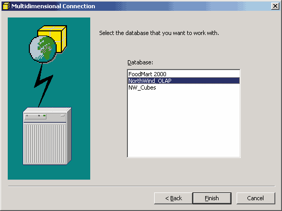This screenshot has width=282, height=211.
Task: Select the NorthWind_OLAP database entry
Action: click(x=184, y=81)
